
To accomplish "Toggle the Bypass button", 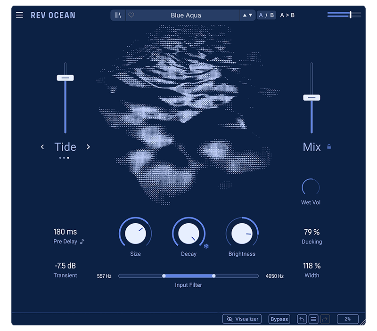I will [x=279, y=319].
